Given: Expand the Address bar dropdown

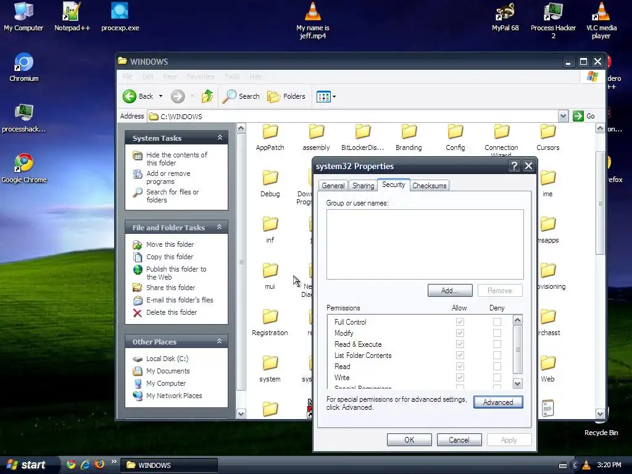Looking at the screenshot, I should tap(563, 116).
